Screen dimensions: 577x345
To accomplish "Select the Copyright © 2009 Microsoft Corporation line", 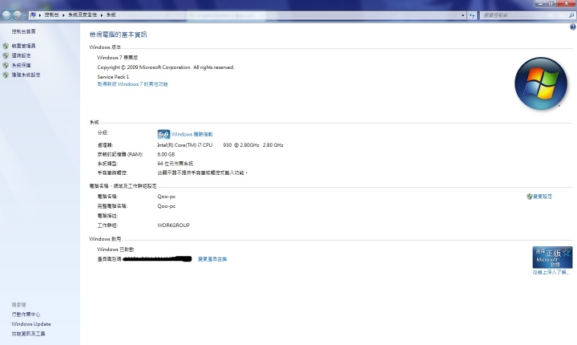I will point(166,67).
